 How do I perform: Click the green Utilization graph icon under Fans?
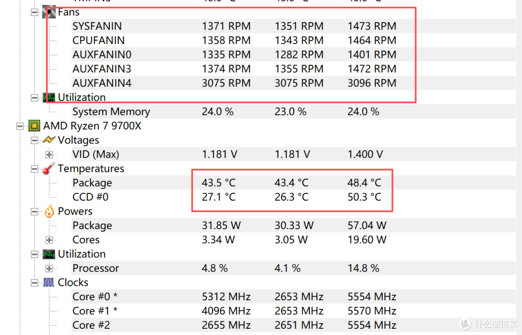[49, 98]
